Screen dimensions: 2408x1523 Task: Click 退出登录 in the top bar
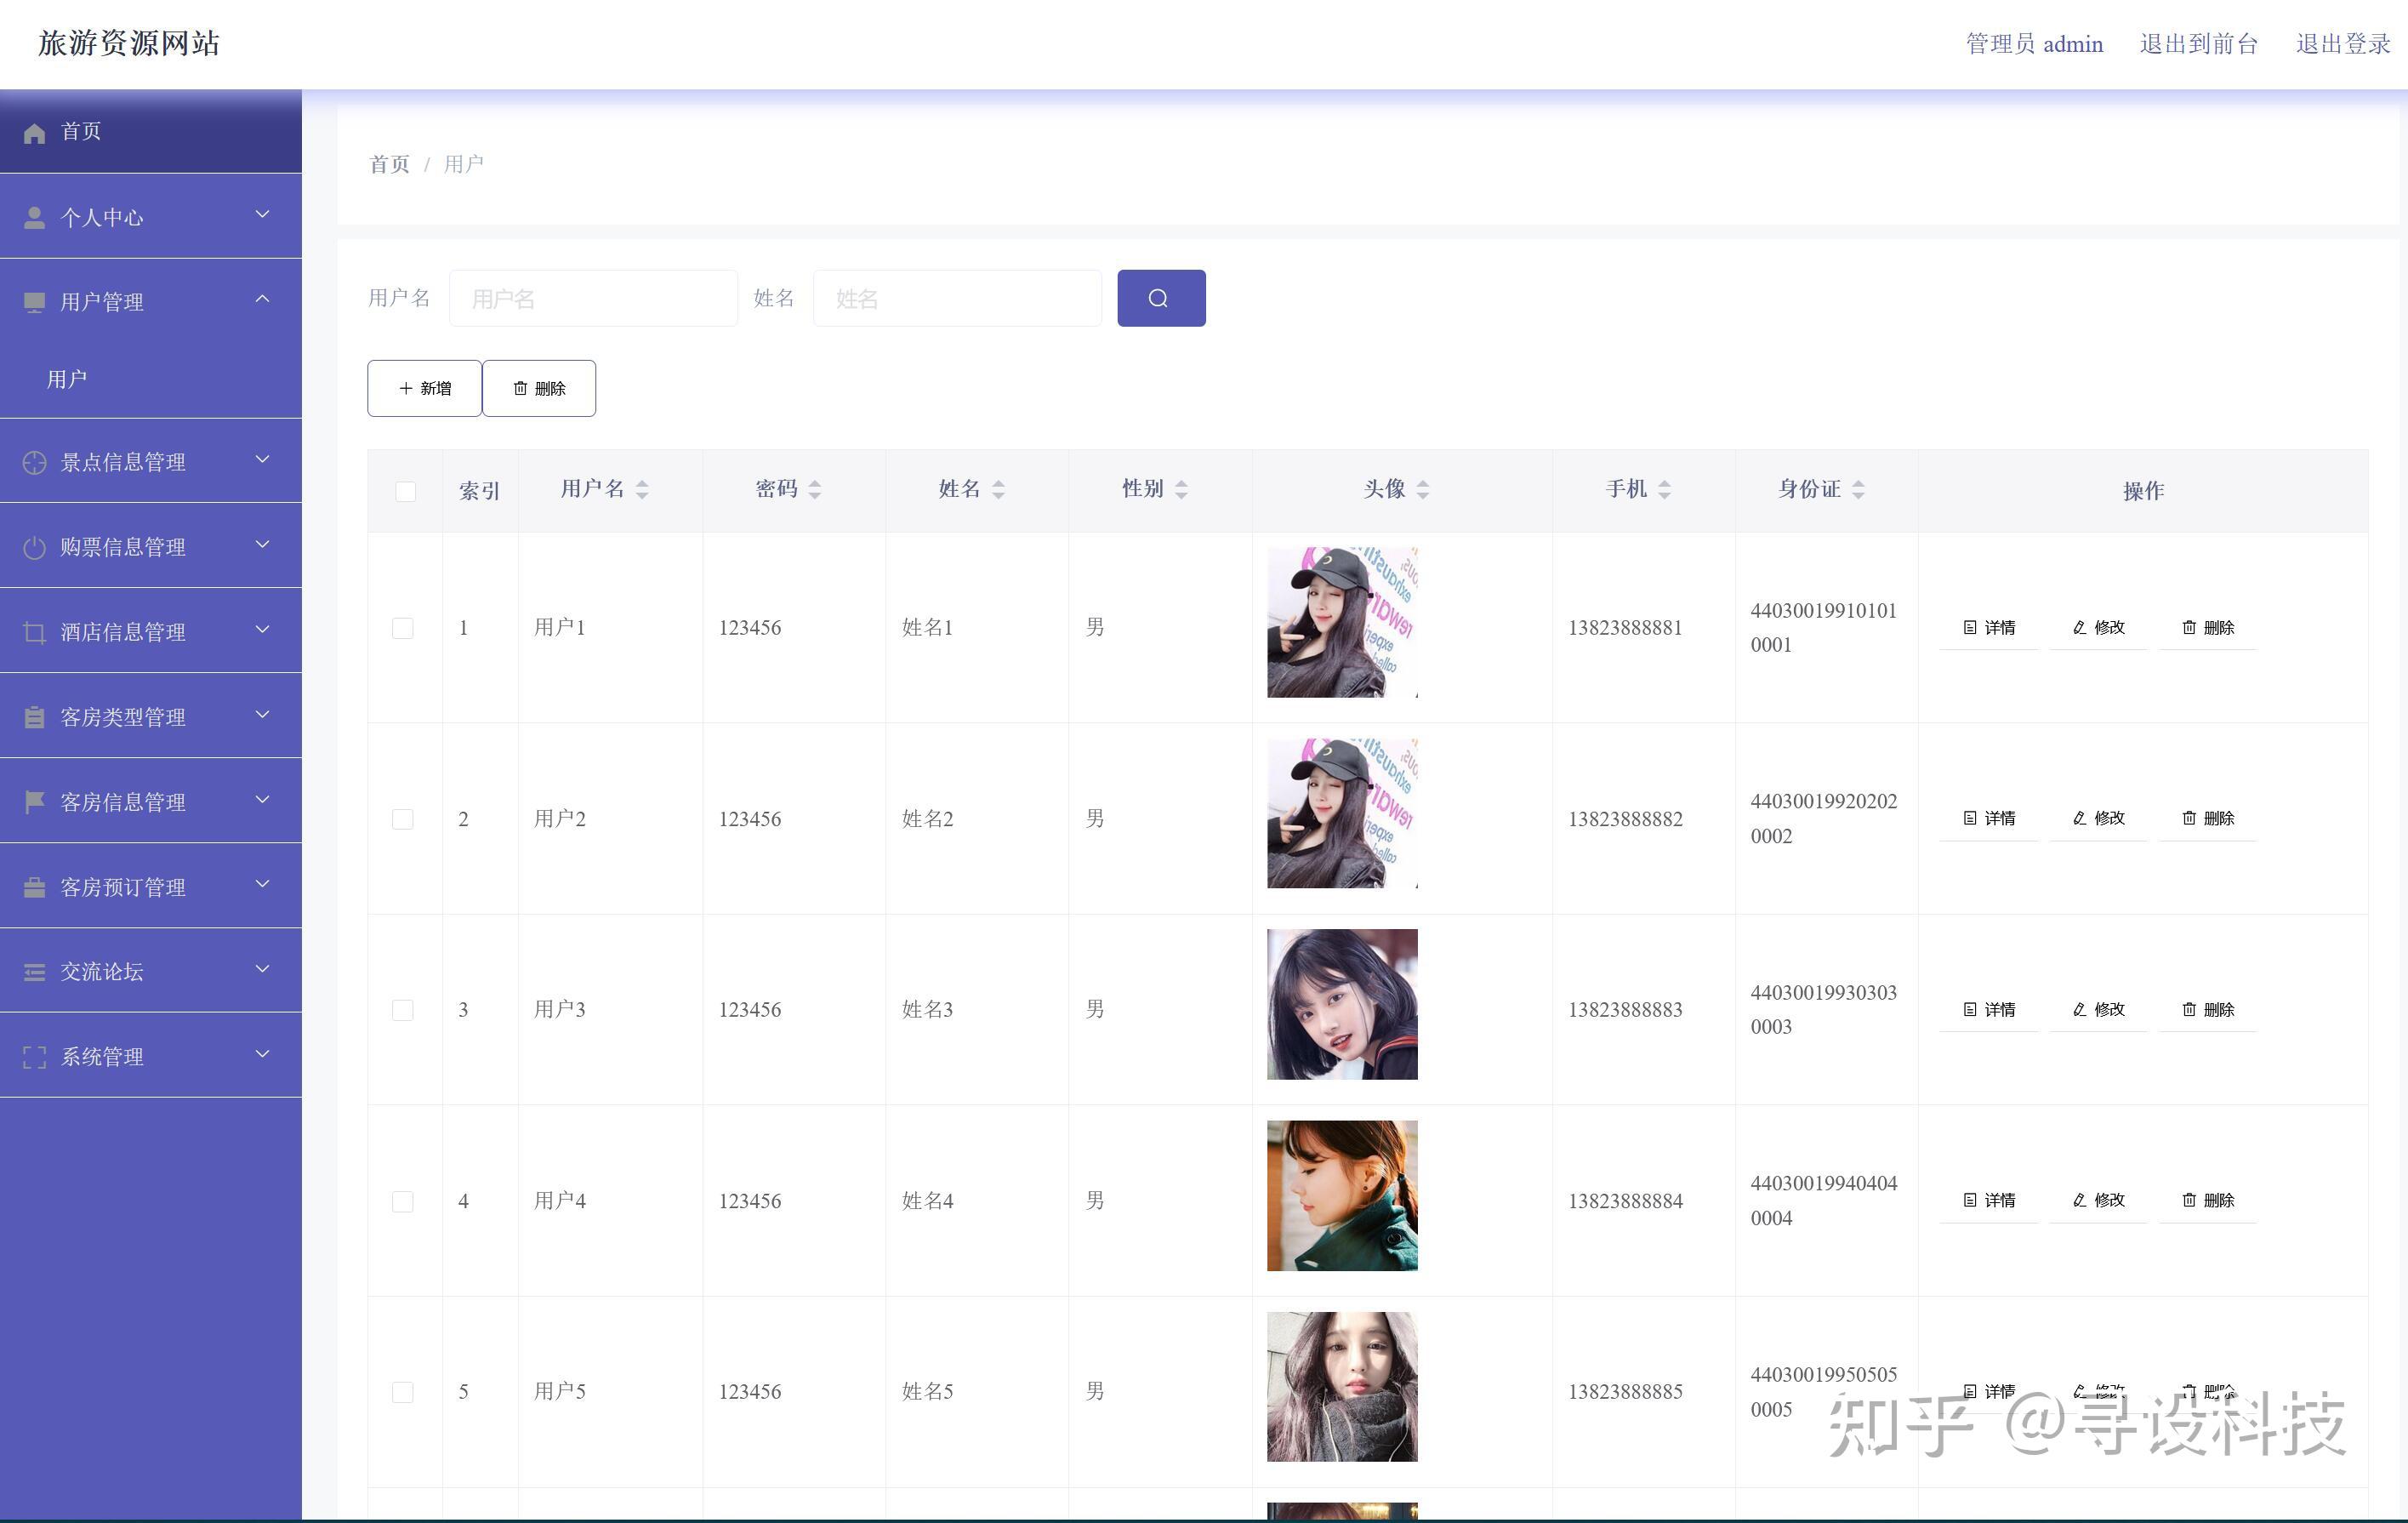tap(2342, 43)
